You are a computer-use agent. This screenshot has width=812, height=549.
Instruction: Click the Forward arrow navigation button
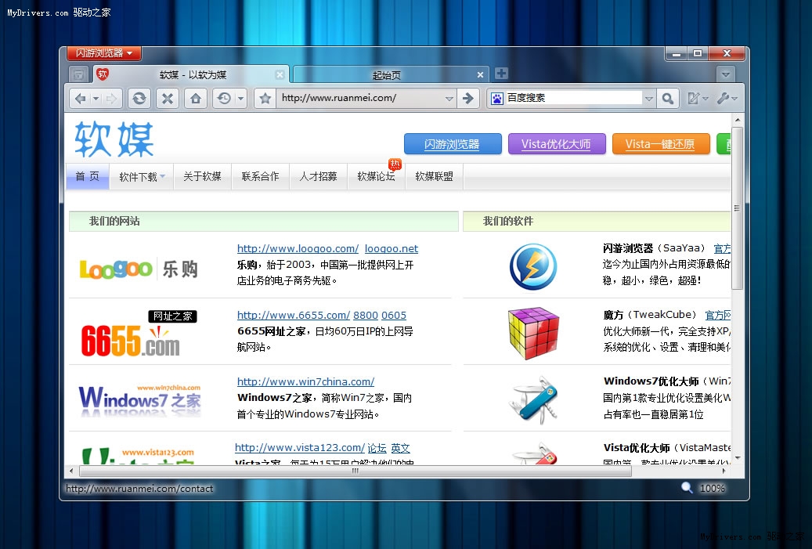pos(112,99)
